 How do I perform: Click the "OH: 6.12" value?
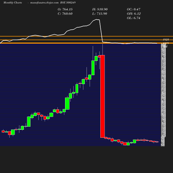pos(134,14)
